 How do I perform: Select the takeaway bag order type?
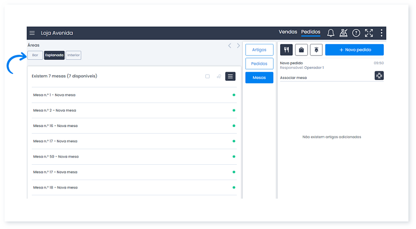click(x=301, y=50)
